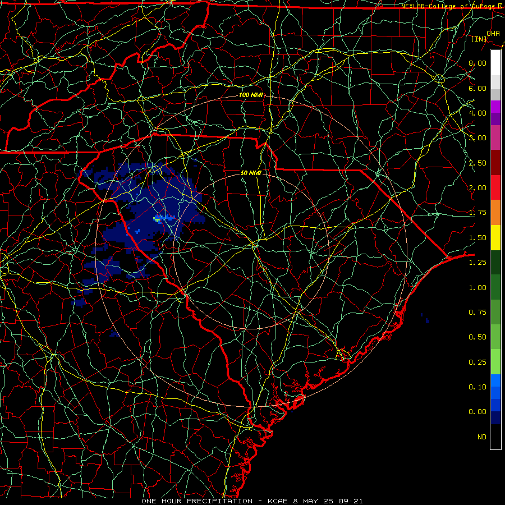
Task: Click the "0.25" legend value
Action: (x=478, y=362)
